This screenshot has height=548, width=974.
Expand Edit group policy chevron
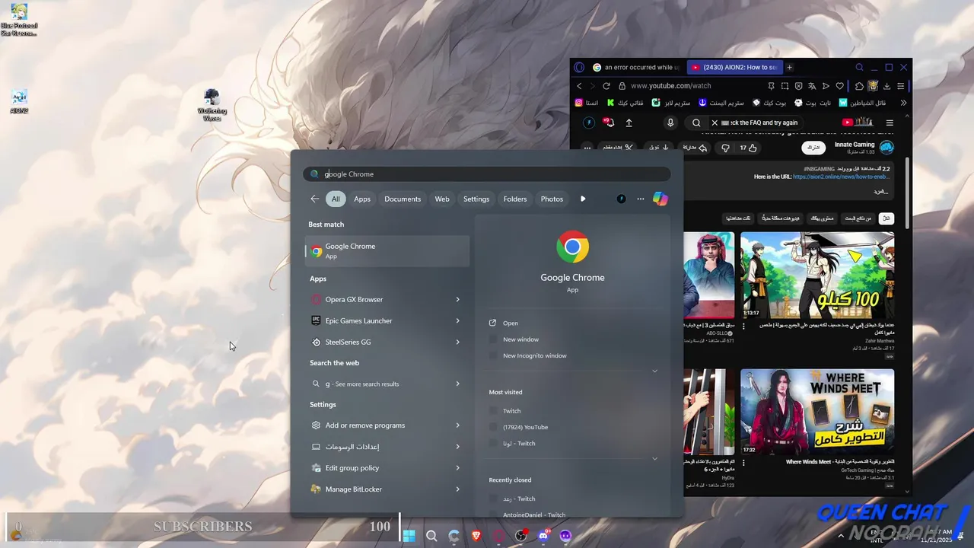(457, 467)
